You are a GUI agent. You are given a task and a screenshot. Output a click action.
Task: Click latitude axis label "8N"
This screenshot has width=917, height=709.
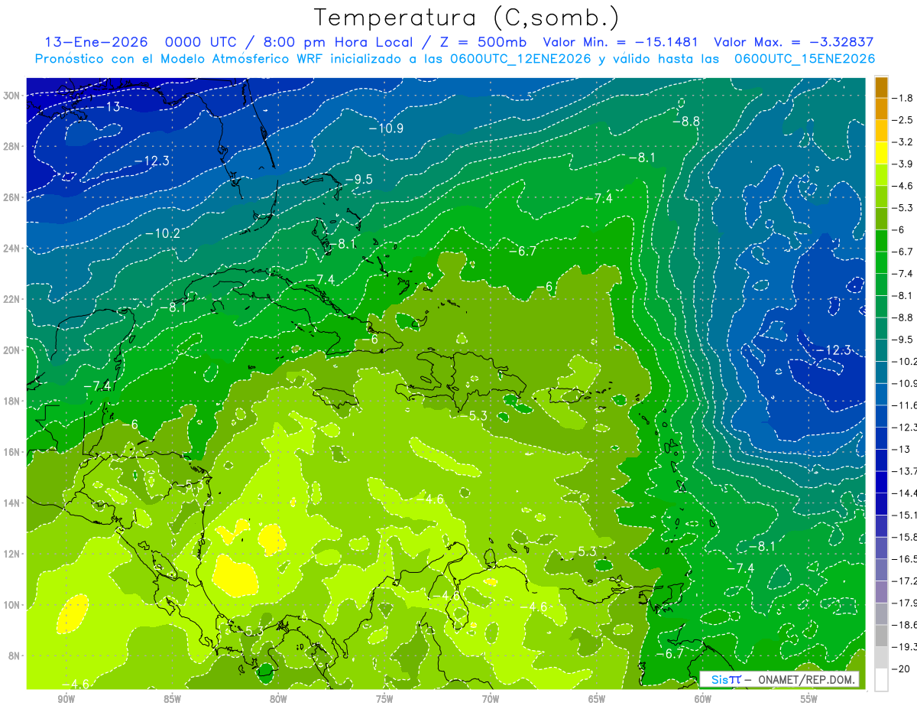click(15, 655)
